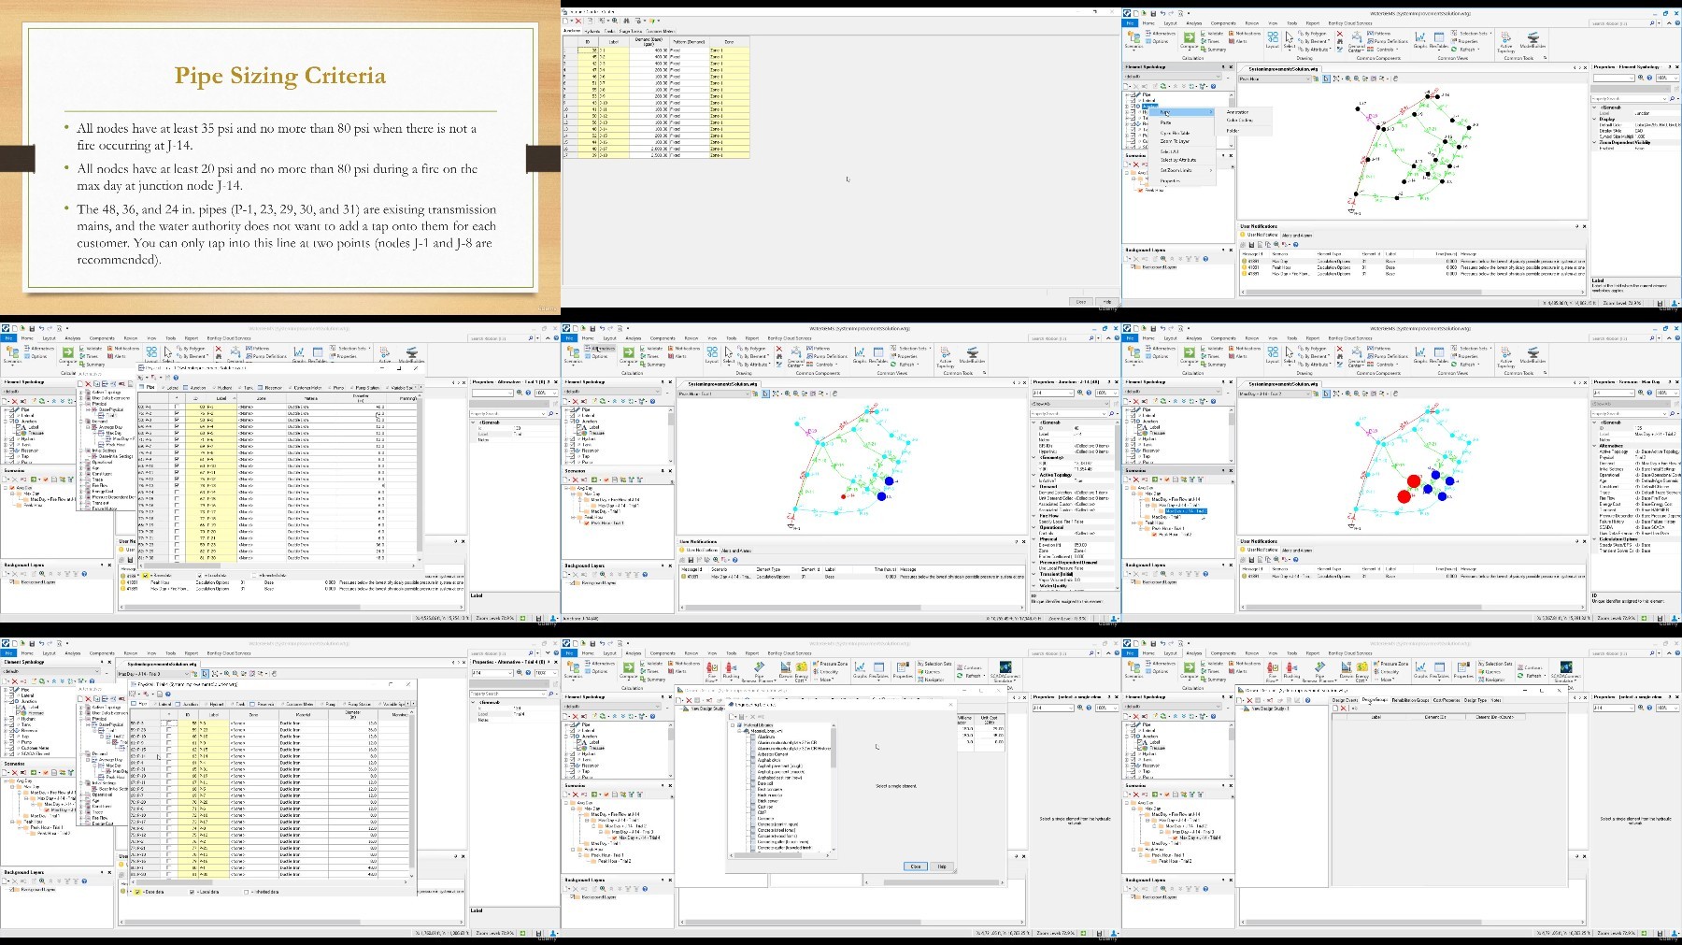Collapse Zoom Dependent Visibility section in properties
Viewport: 1682px width, 945px height.
(x=1594, y=142)
